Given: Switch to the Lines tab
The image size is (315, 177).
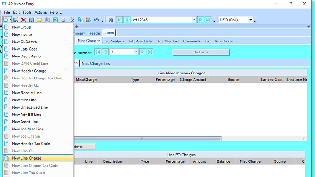Looking at the screenshot, I should click(x=109, y=33).
